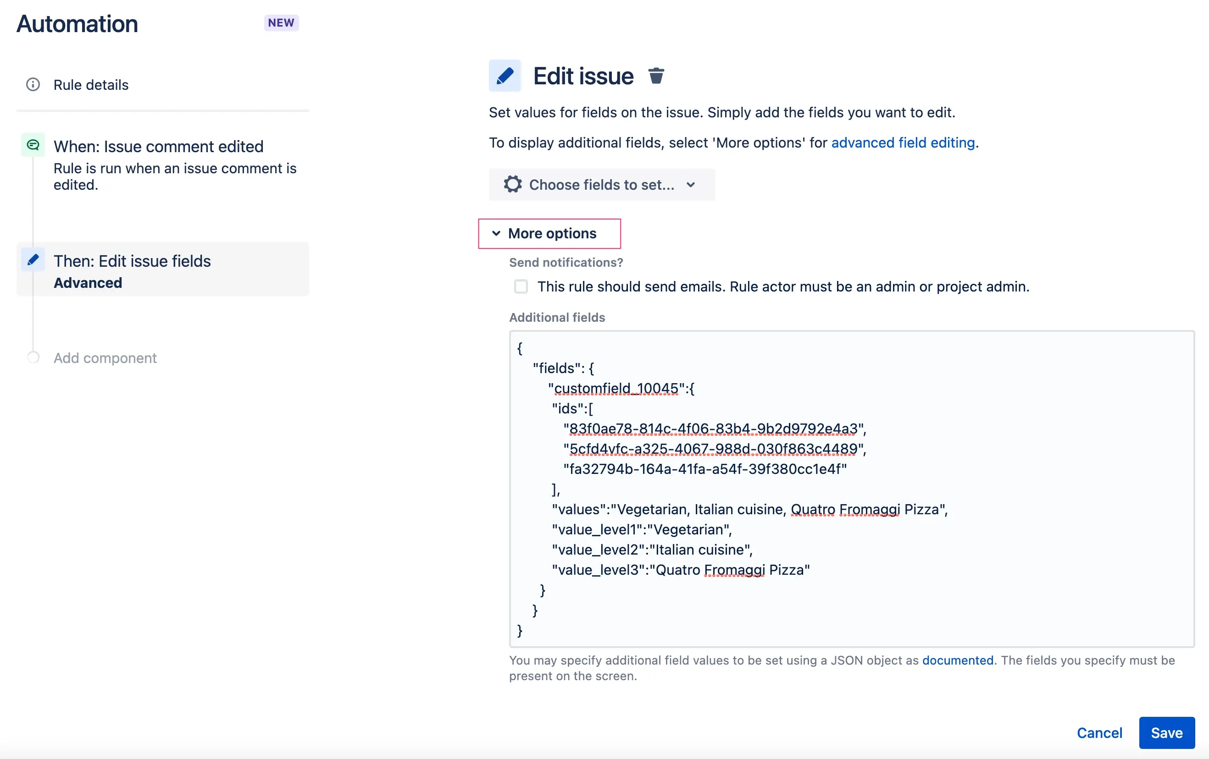Cancel editing the issue action
This screenshot has width=1209, height=759.
(1099, 733)
